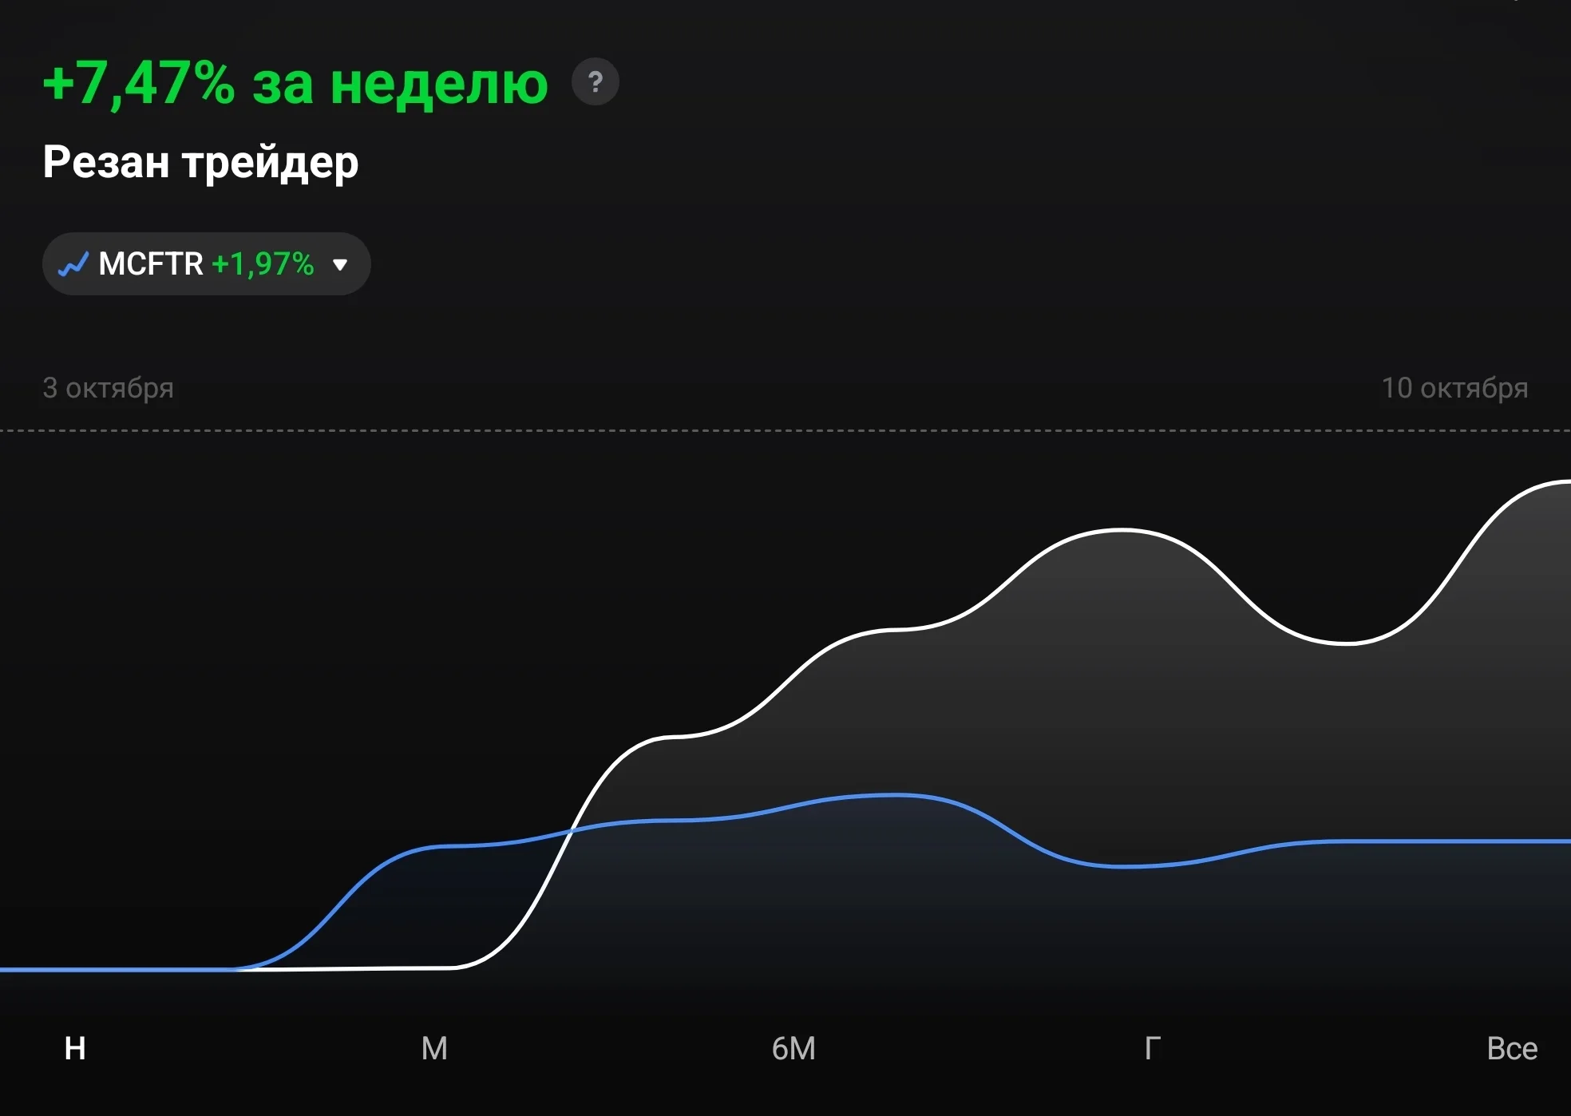1571x1116 pixels.
Task: Open the question mark help icon
Action: click(x=596, y=81)
